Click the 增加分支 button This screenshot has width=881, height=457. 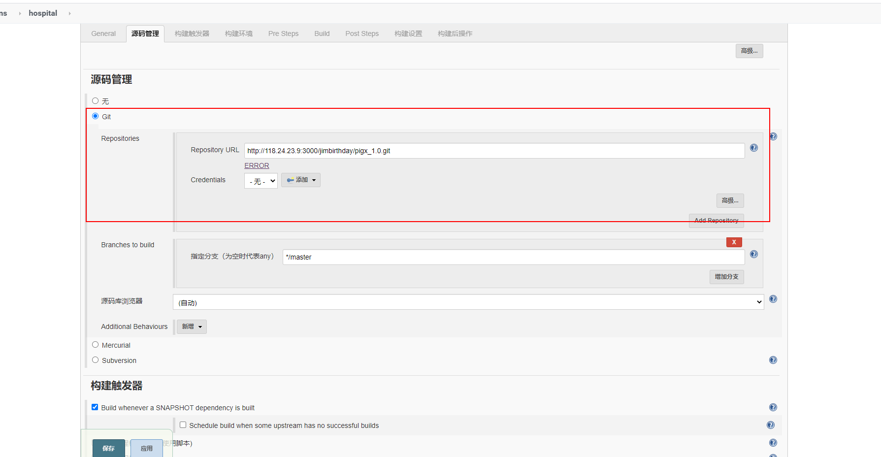pos(727,277)
